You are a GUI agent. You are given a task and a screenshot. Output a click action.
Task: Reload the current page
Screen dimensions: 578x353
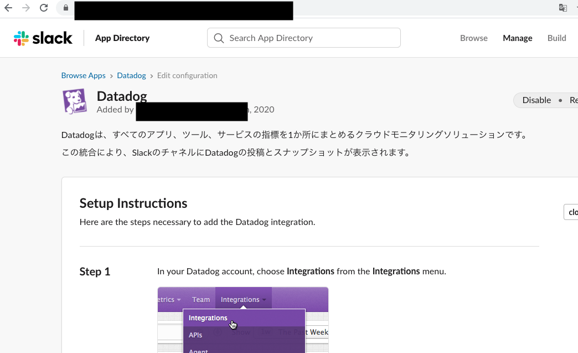pos(44,8)
